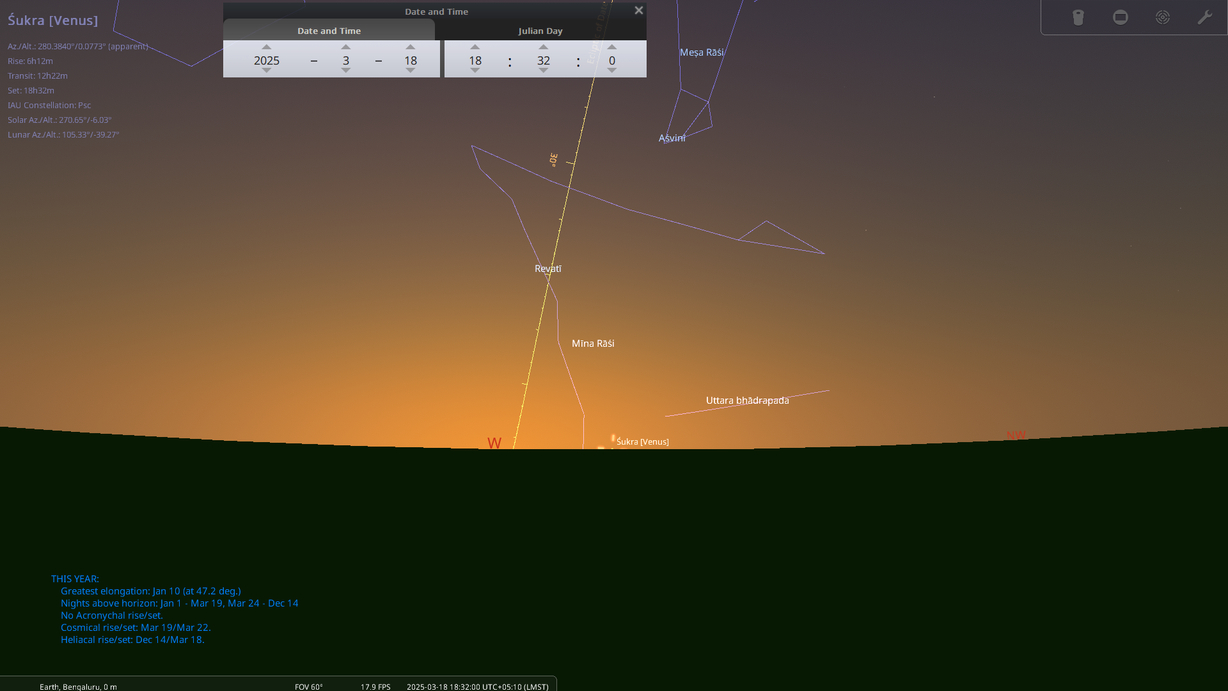Decrease the month value from 3
1228x691 pixels.
pyautogui.click(x=345, y=72)
